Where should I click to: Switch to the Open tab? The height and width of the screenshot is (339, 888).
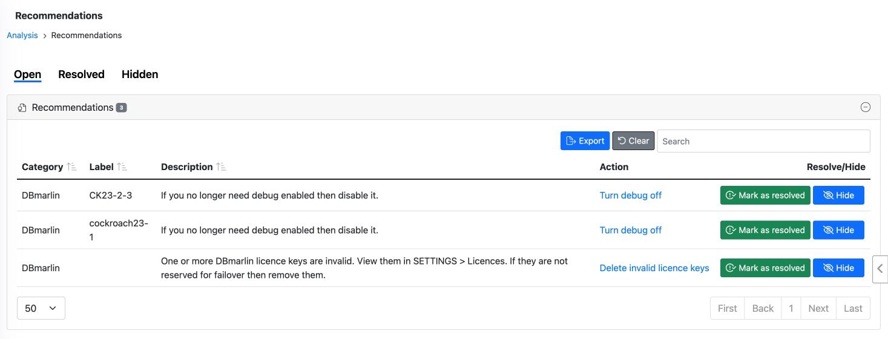tap(27, 74)
